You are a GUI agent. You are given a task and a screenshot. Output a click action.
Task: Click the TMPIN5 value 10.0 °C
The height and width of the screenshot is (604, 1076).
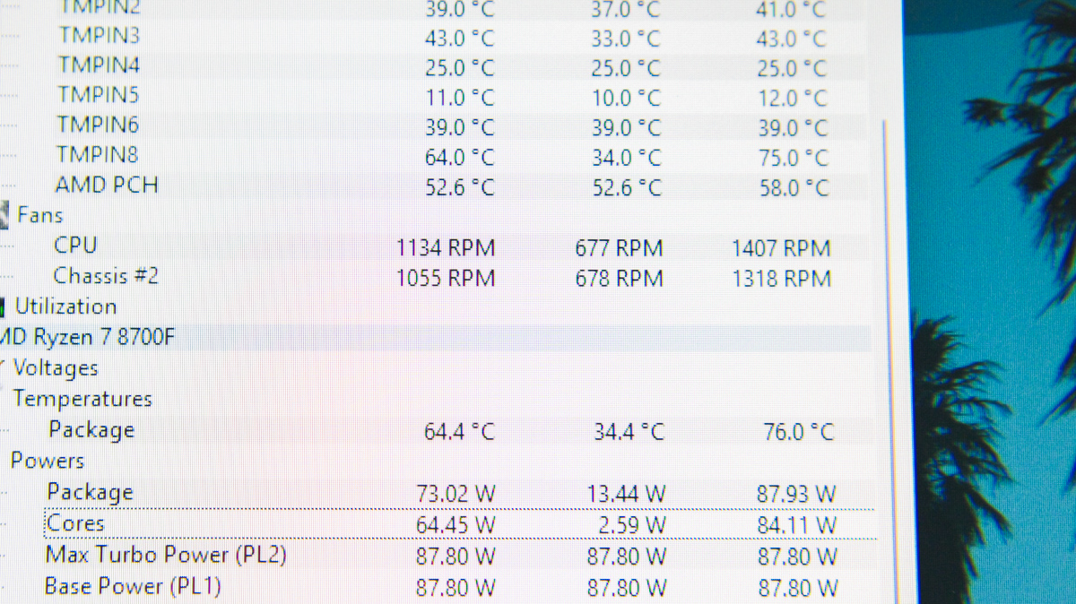[x=626, y=97]
